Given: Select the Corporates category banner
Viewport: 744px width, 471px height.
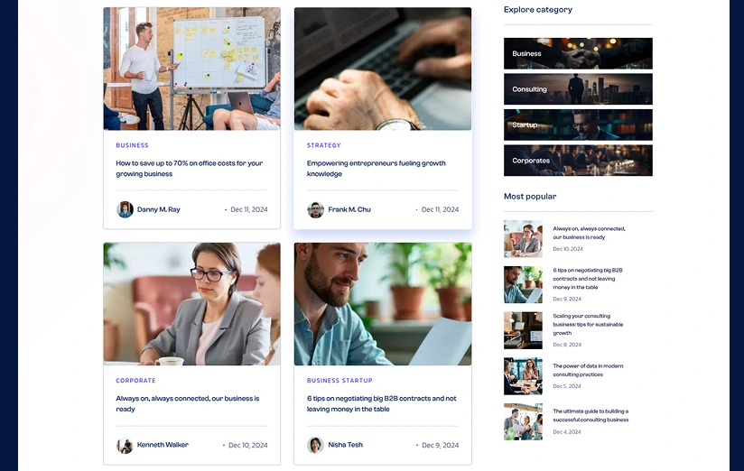Looking at the screenshot, I should point(578,161).
